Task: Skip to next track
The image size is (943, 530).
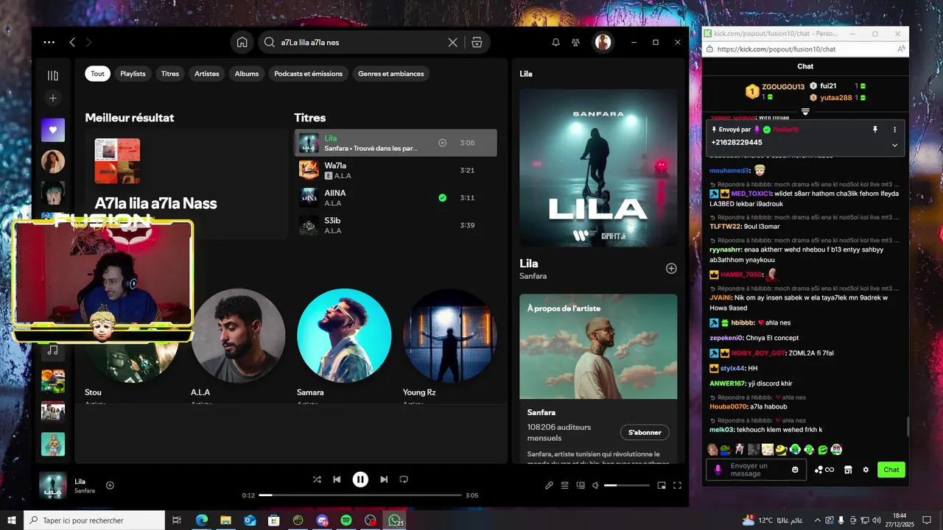Action: point(384,479)
